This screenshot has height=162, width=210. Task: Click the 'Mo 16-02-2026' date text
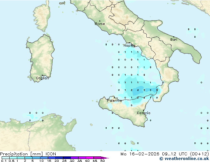(x=140, y=154)
